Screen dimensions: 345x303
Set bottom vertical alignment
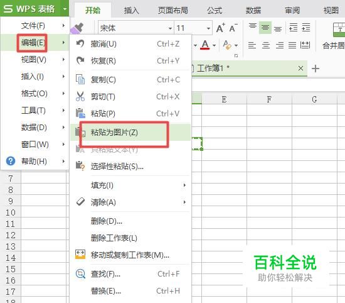pos(278,28)
